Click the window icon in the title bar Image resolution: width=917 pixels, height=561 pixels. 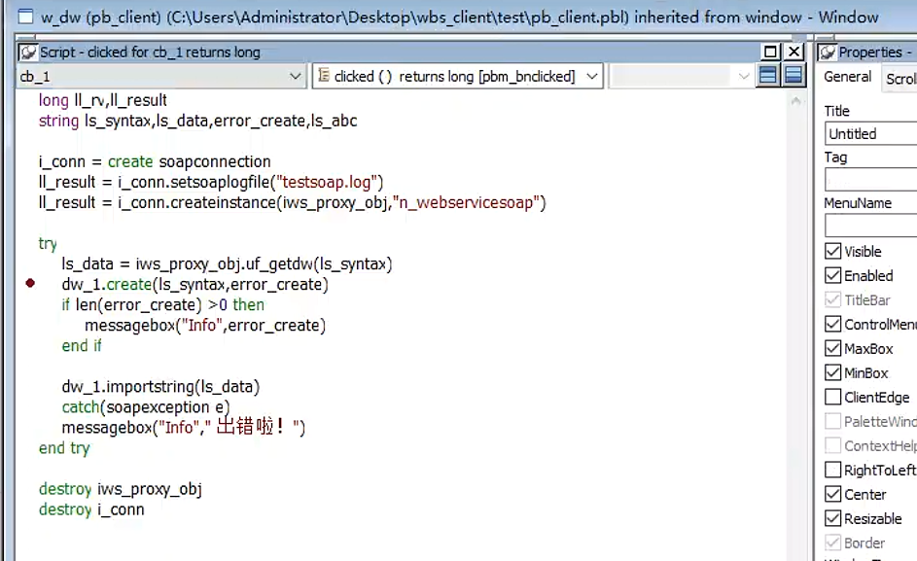(25, 17)
